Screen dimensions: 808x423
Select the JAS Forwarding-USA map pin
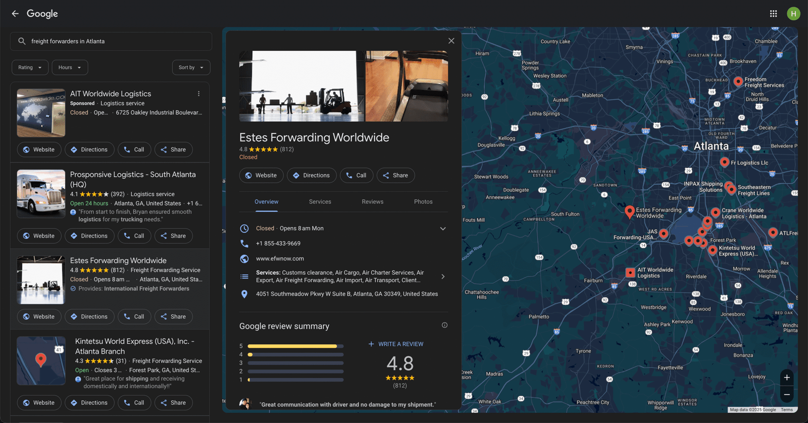pos(664,234)
